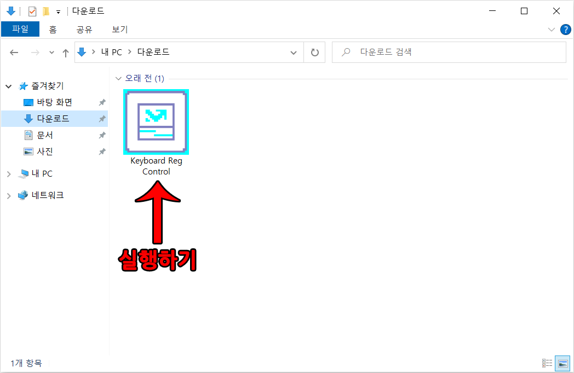Click the forward navigation arrow
The width and height of the screenshot is (574, 373).
pos(35,53)
